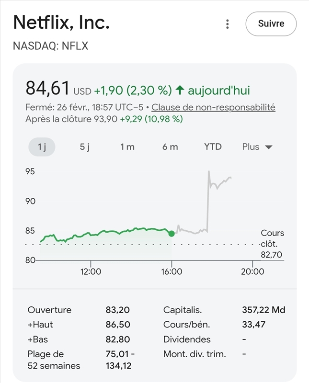
Task: Click the green upward arrow icon
Action: click(180, 90)
